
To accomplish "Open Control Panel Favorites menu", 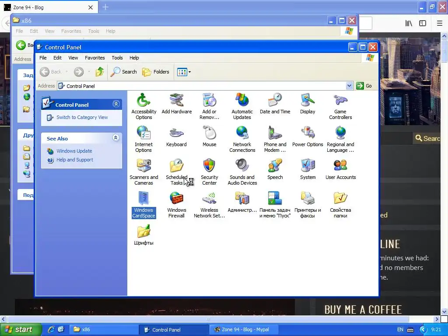I will [x=95, y=58].
